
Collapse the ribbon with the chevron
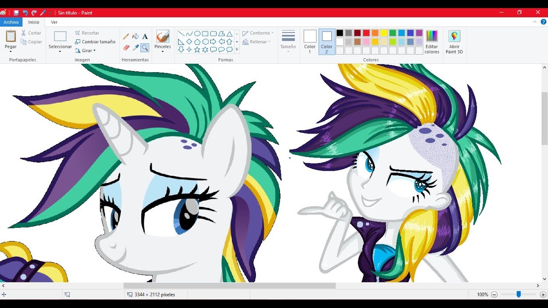(535, 22)
